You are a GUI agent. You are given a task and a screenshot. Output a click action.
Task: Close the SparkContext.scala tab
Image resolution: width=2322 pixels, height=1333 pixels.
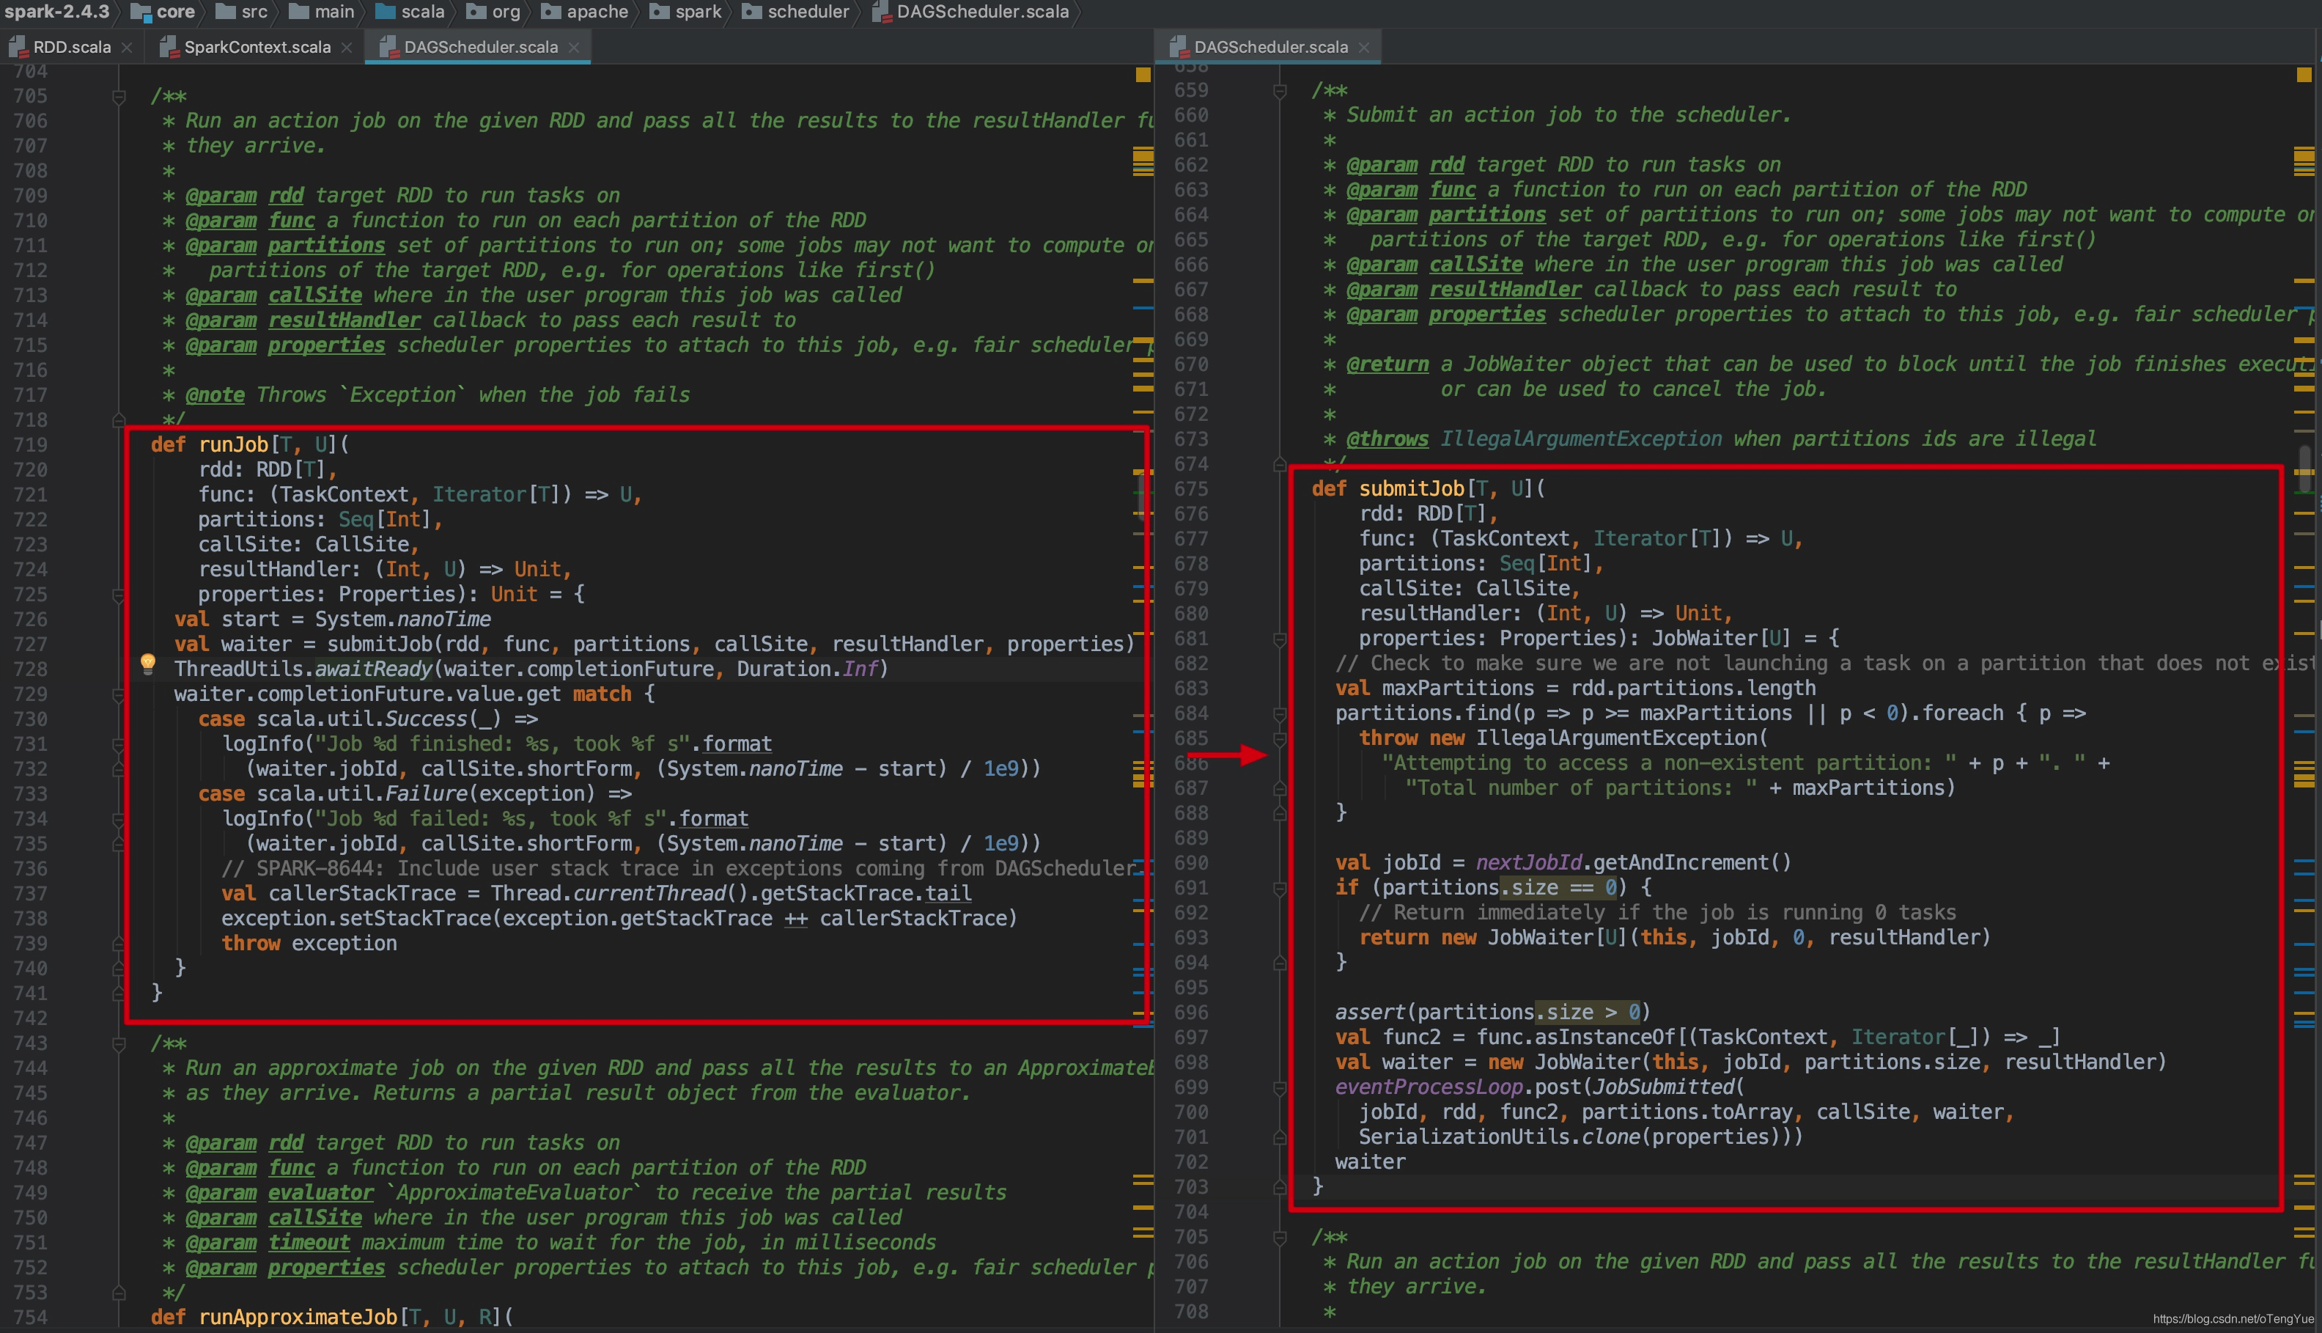(x=347, y=48)
